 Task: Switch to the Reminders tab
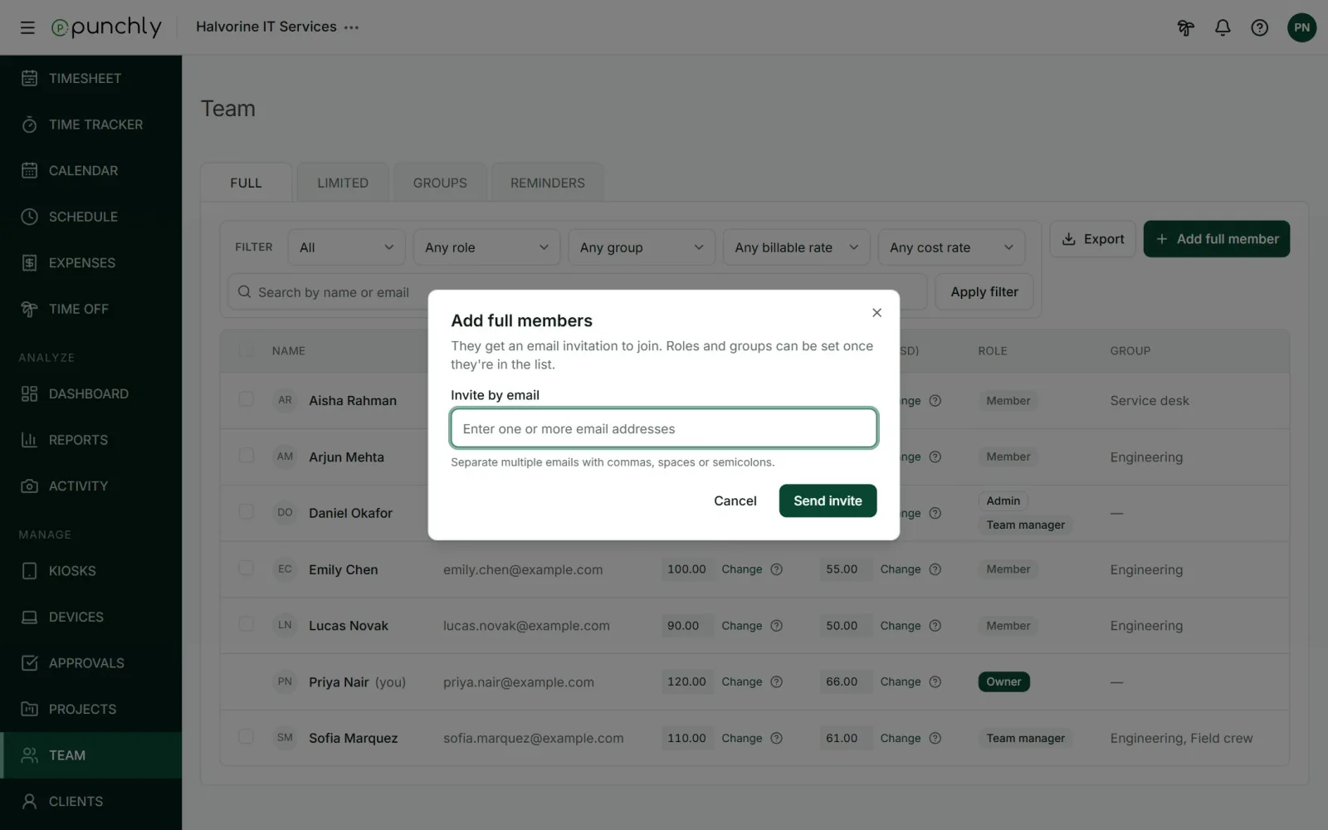click(548, 183)
